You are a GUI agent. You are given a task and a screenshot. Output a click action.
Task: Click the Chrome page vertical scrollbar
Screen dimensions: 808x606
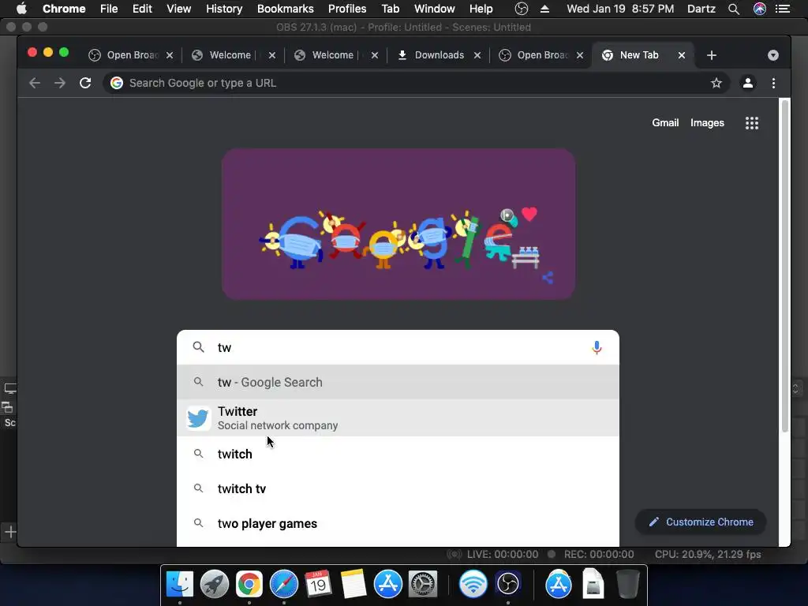pyautogui.click(x=785, y=265)
